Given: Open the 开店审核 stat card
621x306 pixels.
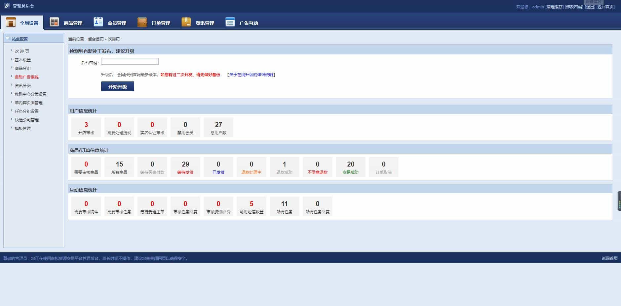Looking at the screenshot, I should [x=86, y=127].
